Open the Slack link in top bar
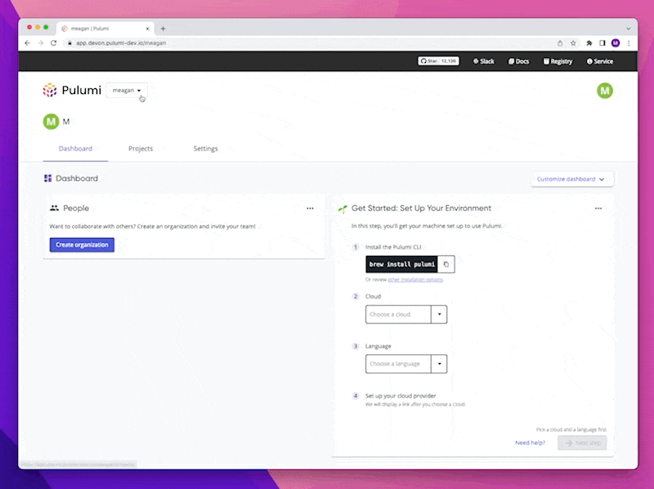The image size is (654, 489). click(483, 61)
